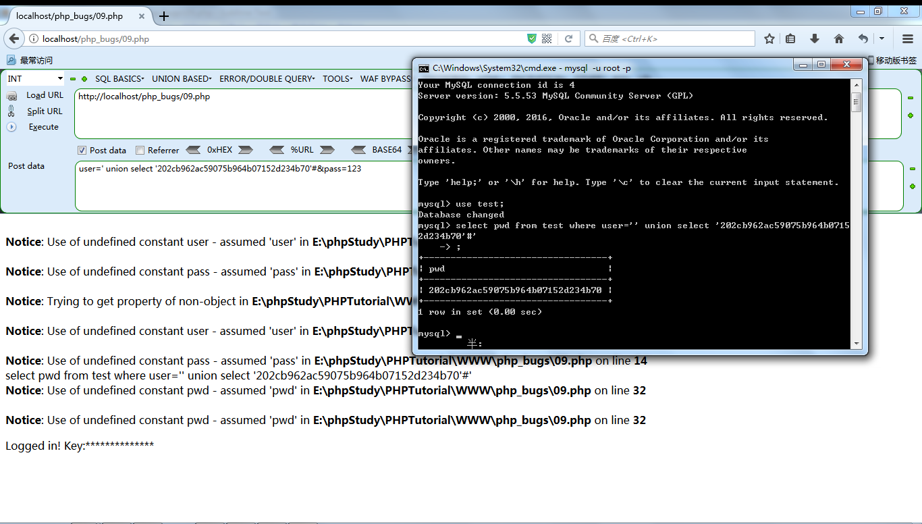Open the downloads arrow icon
Viewport: 922px width, 524px height.
coord(815,38)
